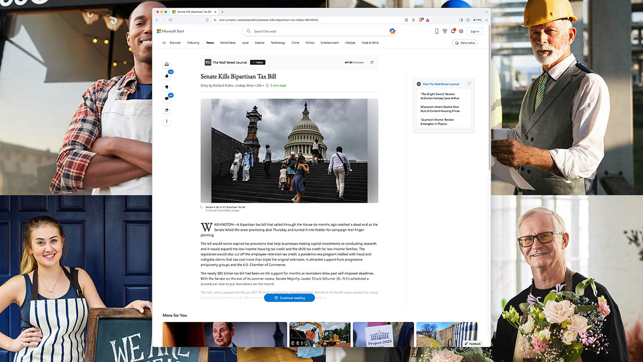Reload the page
The width and height of the screenshot is (643, 362).
pos(170,20)
